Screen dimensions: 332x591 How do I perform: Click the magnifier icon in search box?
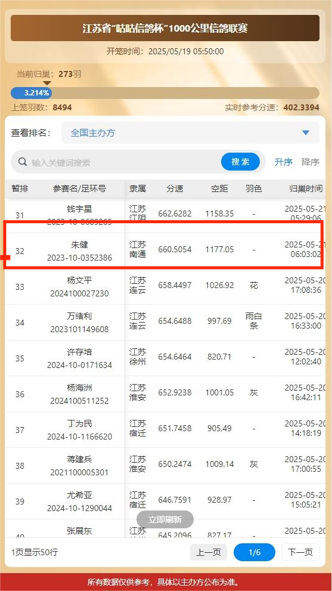[23, 162]
